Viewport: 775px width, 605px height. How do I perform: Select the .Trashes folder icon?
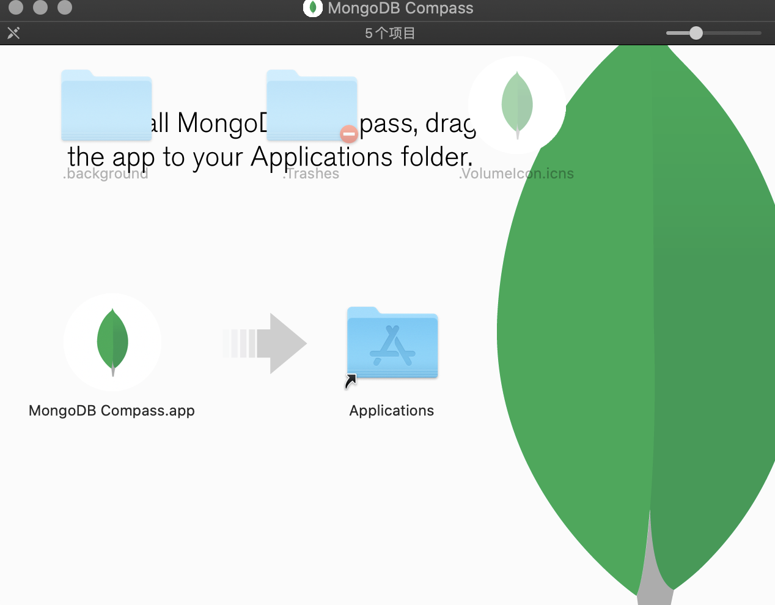(x=312, y=105)
